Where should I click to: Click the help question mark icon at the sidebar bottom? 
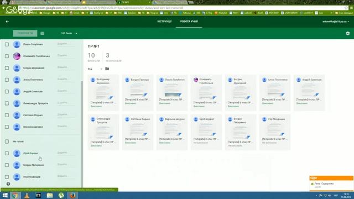pyautogui.click(x=8, y=184)
